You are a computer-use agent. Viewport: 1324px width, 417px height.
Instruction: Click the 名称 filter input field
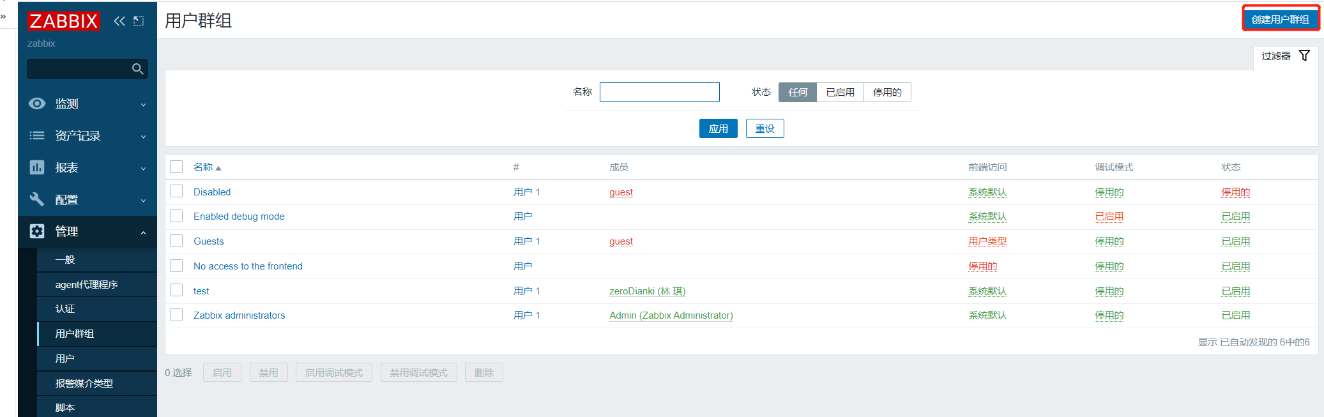tap(660, 92)
